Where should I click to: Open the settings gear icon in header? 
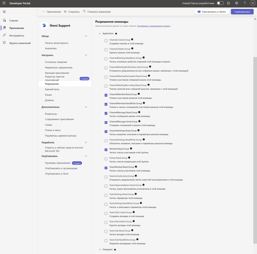click(x=236, y=3)
